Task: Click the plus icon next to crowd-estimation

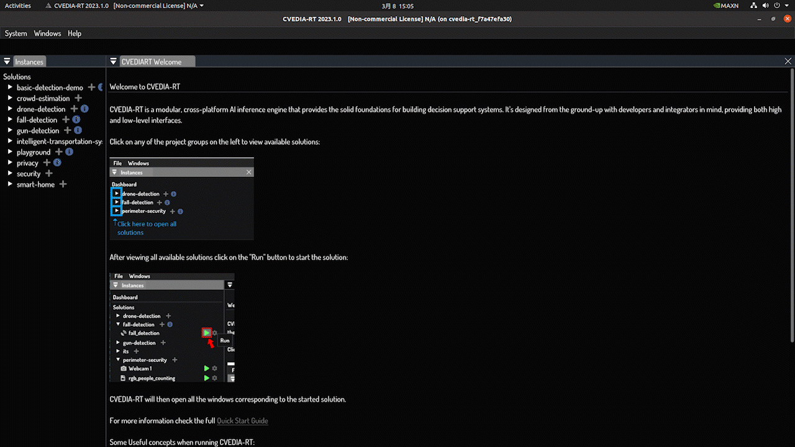Action: [x=77, y=98]
